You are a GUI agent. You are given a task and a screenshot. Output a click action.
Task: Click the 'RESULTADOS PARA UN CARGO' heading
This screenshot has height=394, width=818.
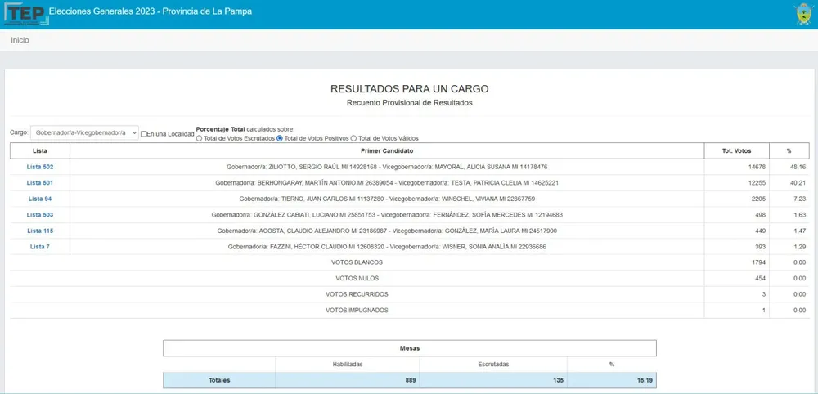410,88
